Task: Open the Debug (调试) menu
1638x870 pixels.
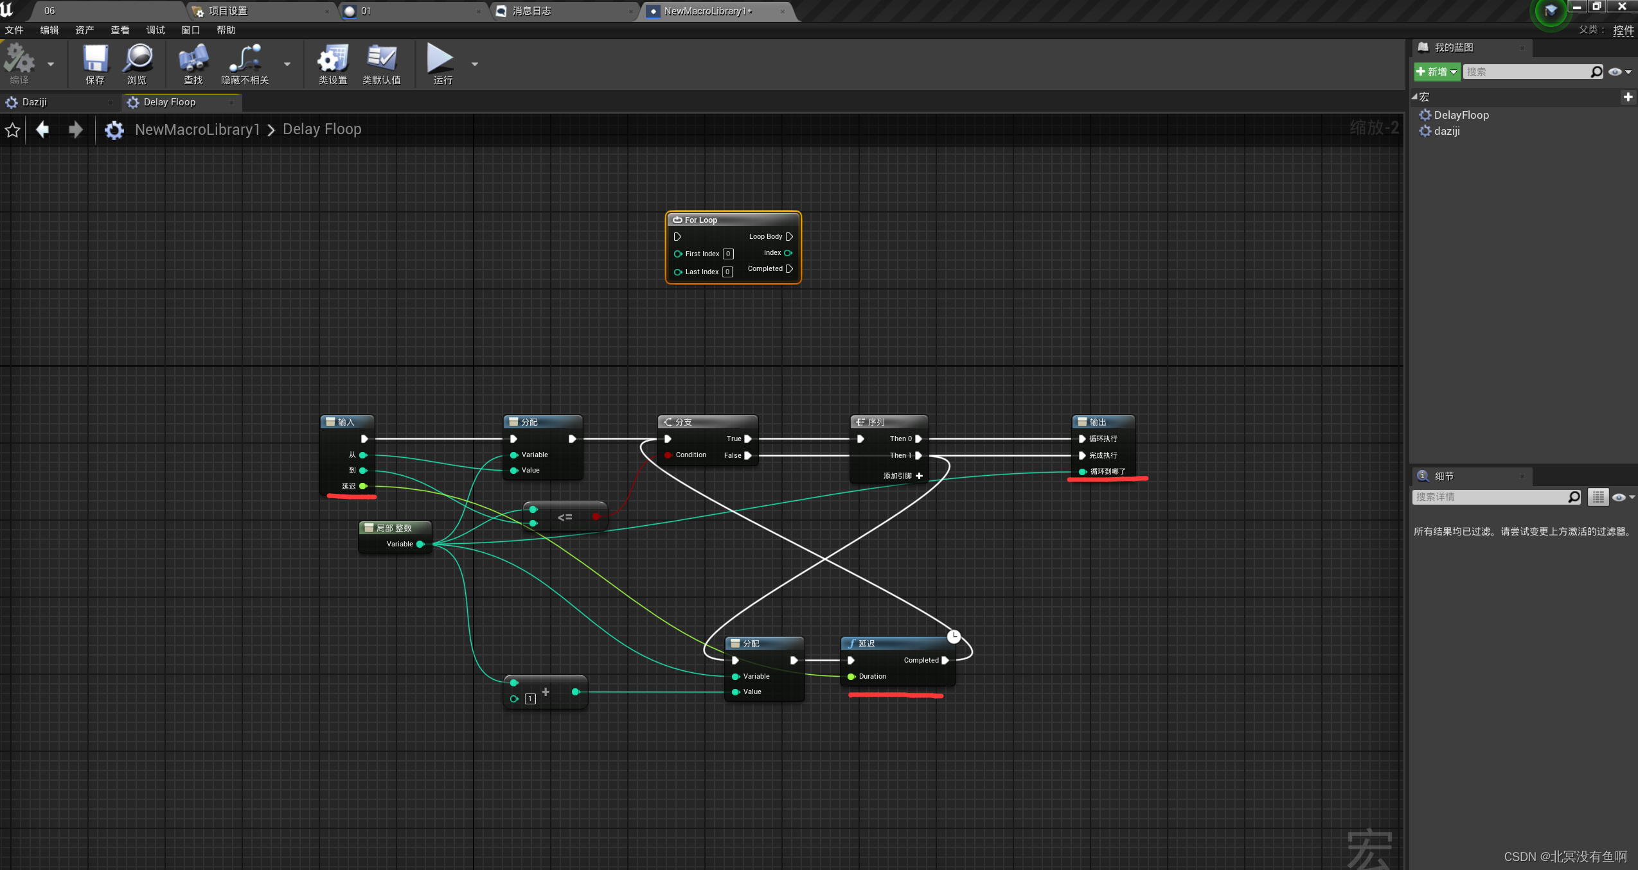Action: tap(155, 30)
